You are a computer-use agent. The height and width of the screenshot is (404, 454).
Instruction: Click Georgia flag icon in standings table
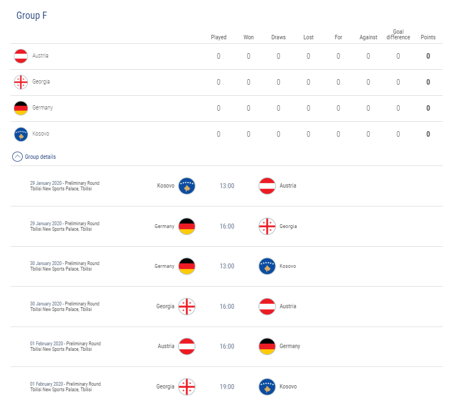click(x=21, y=82)
